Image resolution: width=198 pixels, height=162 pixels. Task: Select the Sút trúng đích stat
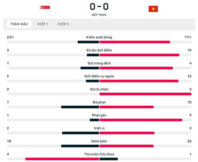pos(99,63)
